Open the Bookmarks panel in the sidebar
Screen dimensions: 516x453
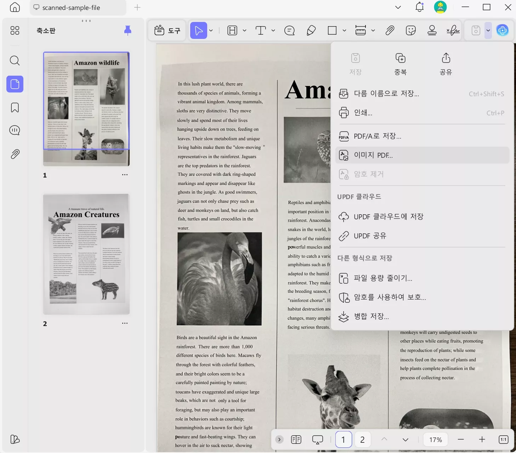coord(15,107)
